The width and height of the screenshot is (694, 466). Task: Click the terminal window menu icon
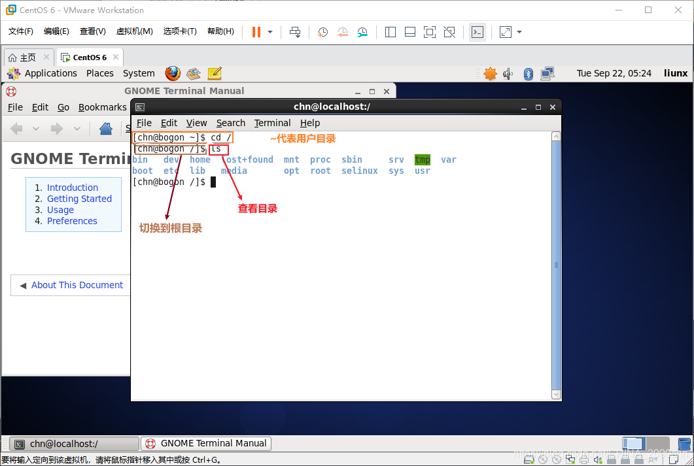click(140, 107)
